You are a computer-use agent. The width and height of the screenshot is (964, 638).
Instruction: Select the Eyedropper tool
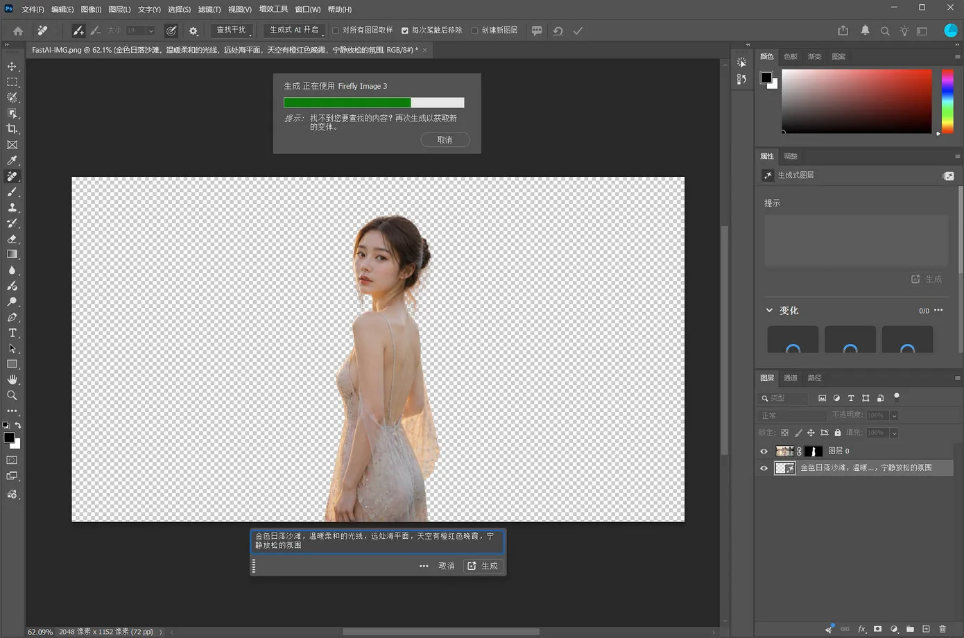(12, 160)
